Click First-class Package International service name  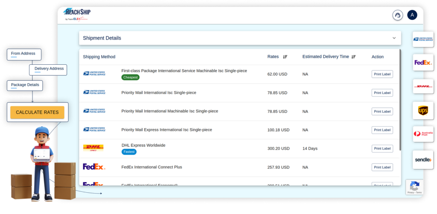[184, 71]
